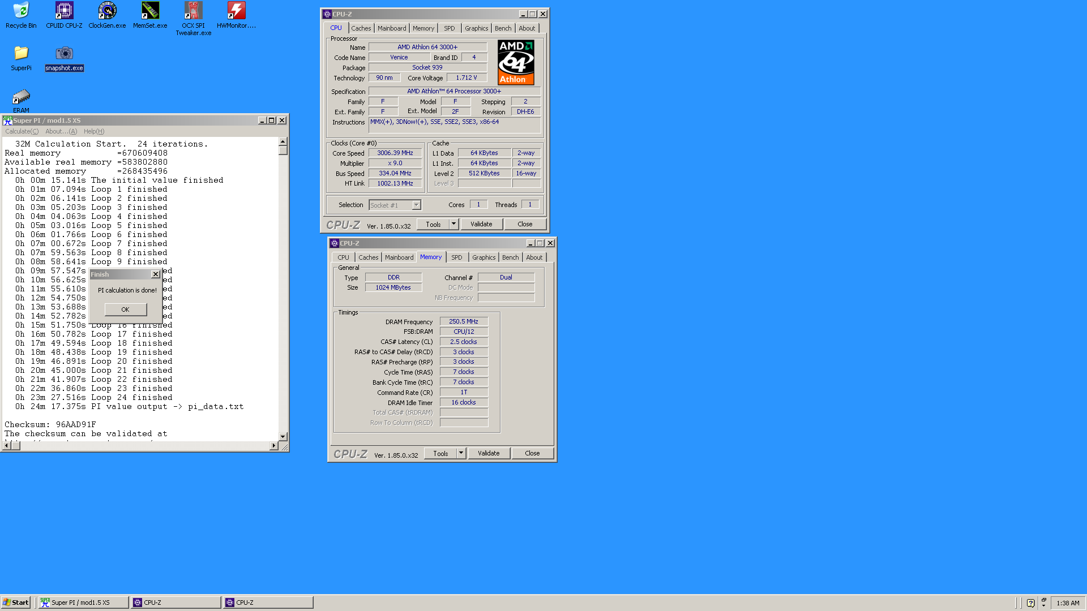Select Mainboard tab in upper CPU-Z

392,28
